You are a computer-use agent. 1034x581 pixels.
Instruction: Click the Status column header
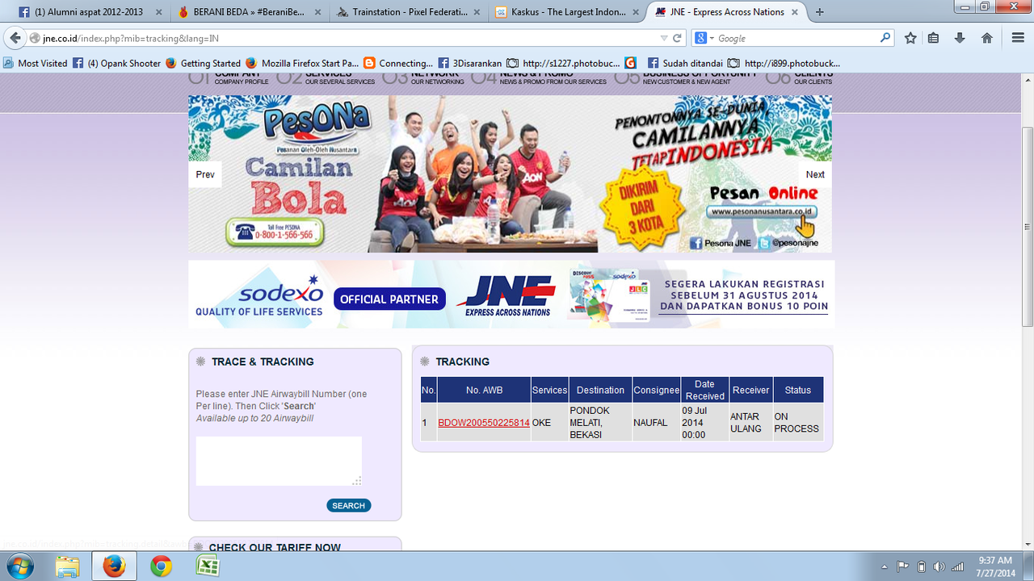797,390
